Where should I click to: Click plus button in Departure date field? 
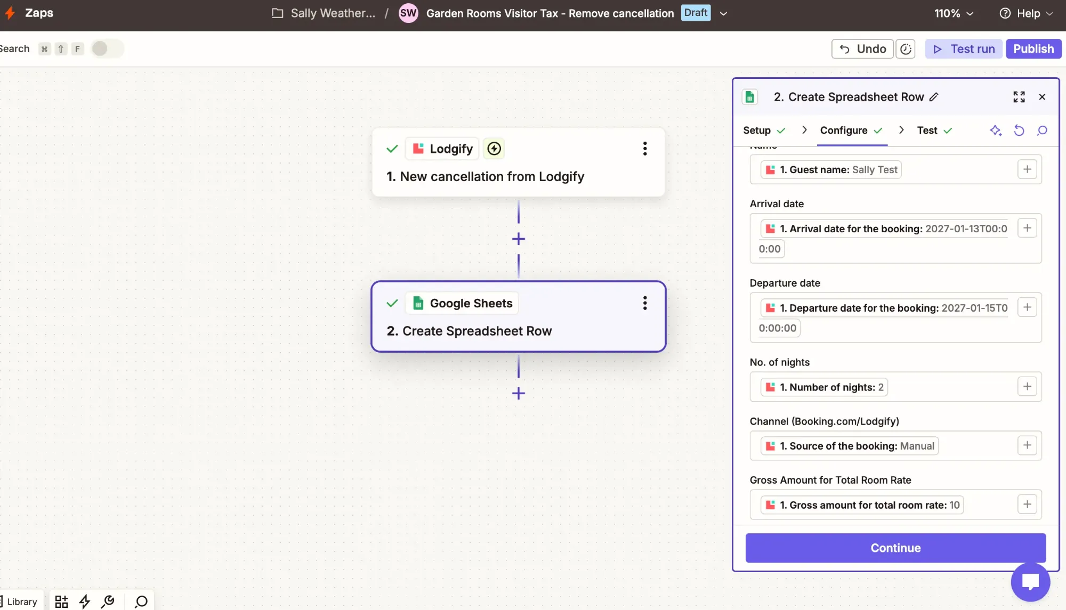pos(1027,307)
